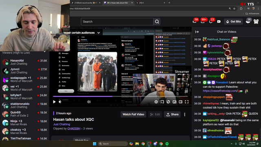
Task: Open the Just Chatting category link
Action: coord(62,124)
